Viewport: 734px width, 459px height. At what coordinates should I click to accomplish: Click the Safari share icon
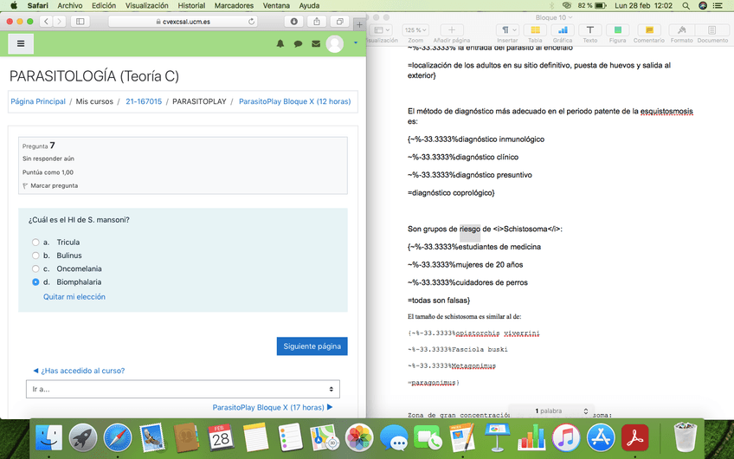(x=317, y=21)
